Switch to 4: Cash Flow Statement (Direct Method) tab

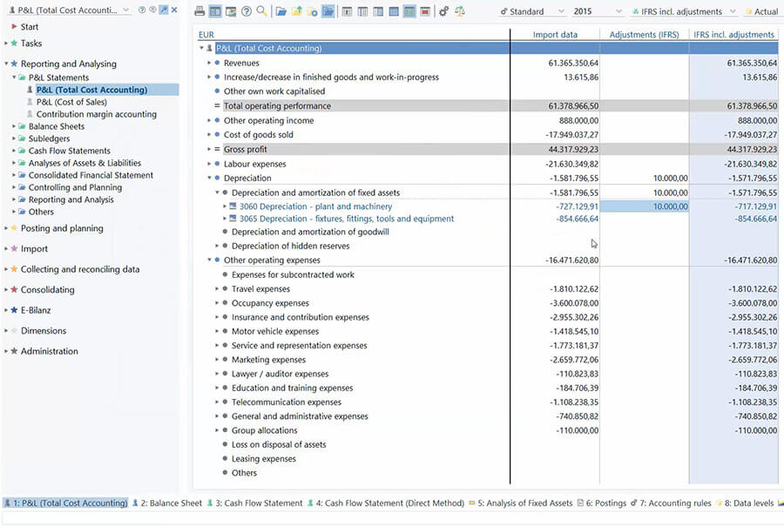point(386,503)
